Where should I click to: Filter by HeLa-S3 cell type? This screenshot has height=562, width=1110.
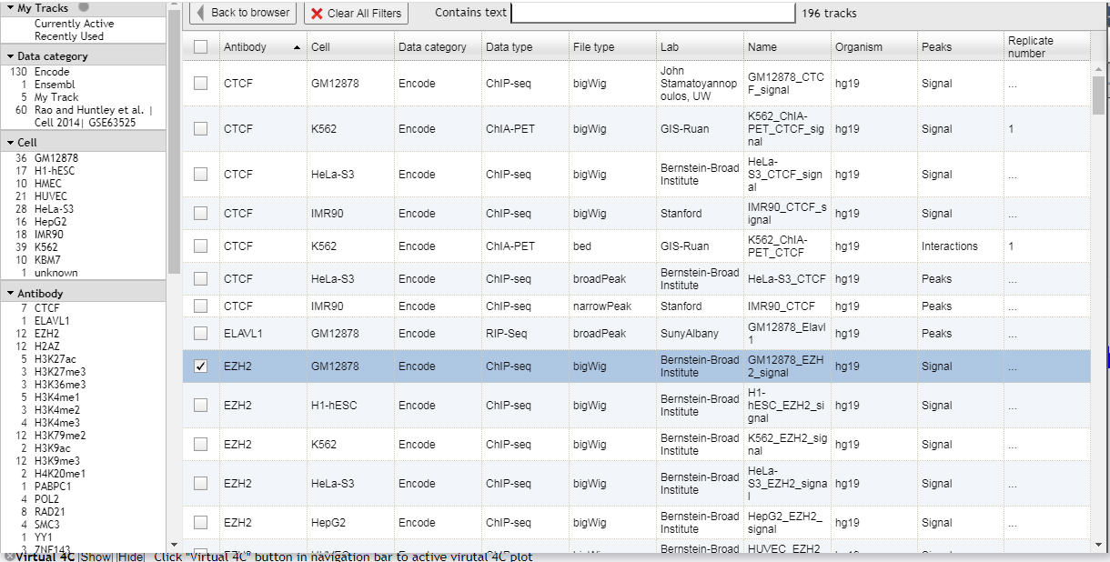55,209
